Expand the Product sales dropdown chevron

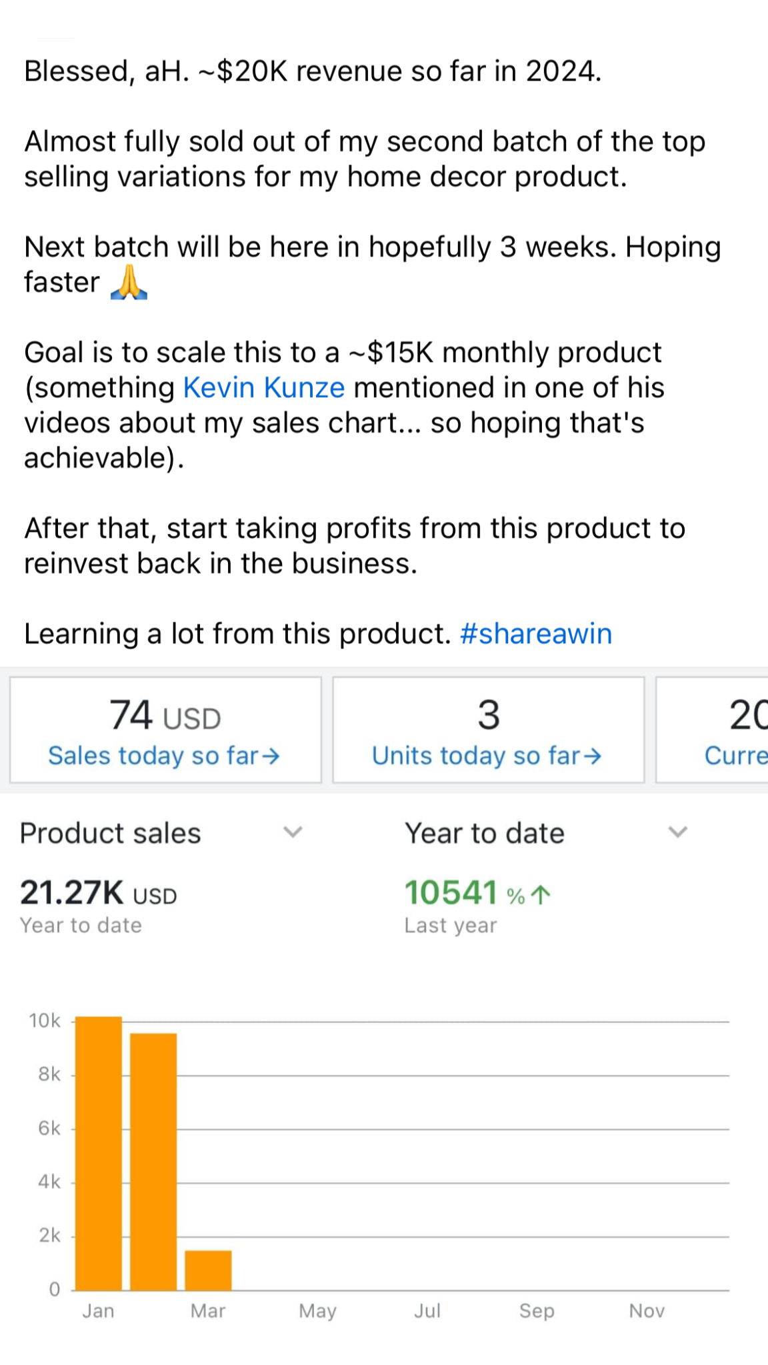pyautogui.click(x=293, y=832)
